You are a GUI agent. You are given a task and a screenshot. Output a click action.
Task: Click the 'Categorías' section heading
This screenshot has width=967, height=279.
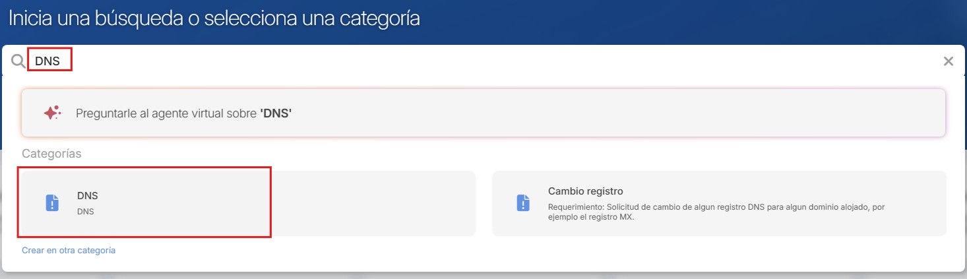51,154
